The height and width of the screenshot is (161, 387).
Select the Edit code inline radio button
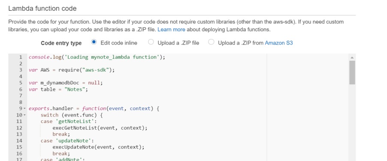tap(94, 42)
